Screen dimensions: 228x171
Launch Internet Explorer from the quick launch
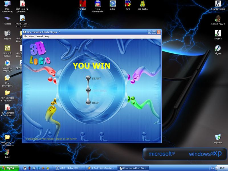tap(38, 168)
